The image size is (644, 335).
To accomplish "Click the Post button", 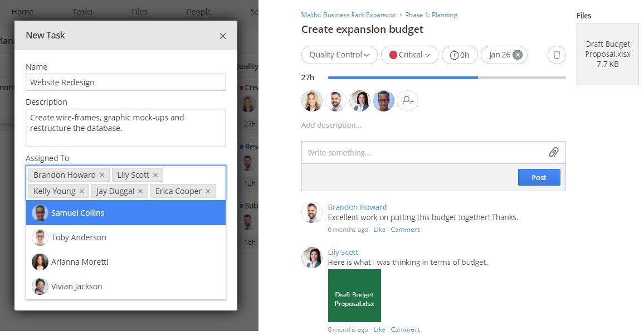I will coord(539,177).
